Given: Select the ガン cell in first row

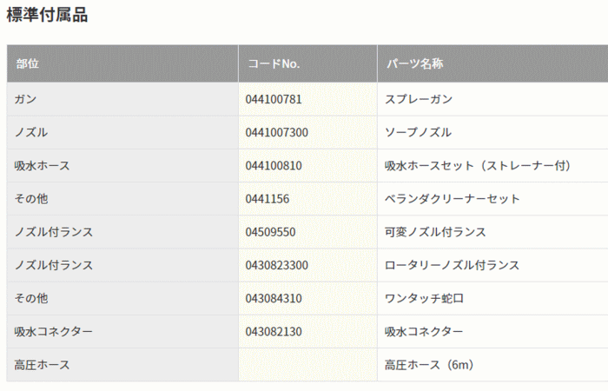Looking at the screenshot, I should [x=25, y=99].
